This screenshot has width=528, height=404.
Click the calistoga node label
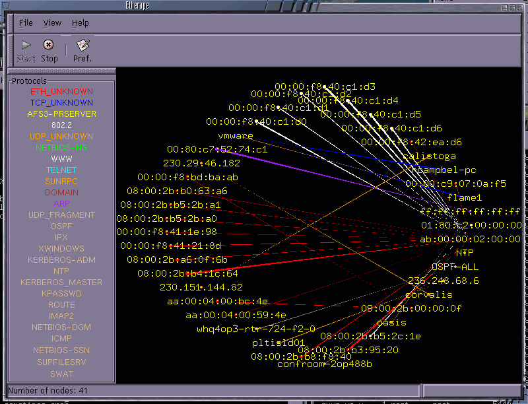tap(430, 156)
